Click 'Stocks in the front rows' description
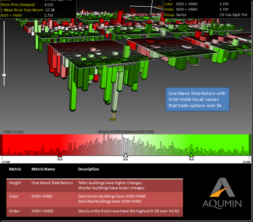Viewport: 253px width, 222px height. [128, 211]
